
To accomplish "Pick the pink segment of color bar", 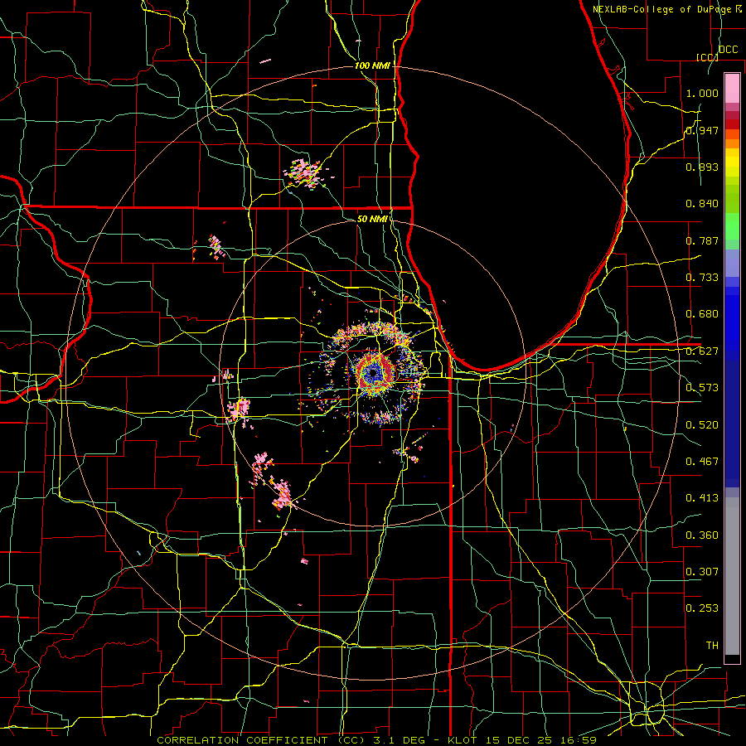I will pyautogui.click(x=732, y=89).
